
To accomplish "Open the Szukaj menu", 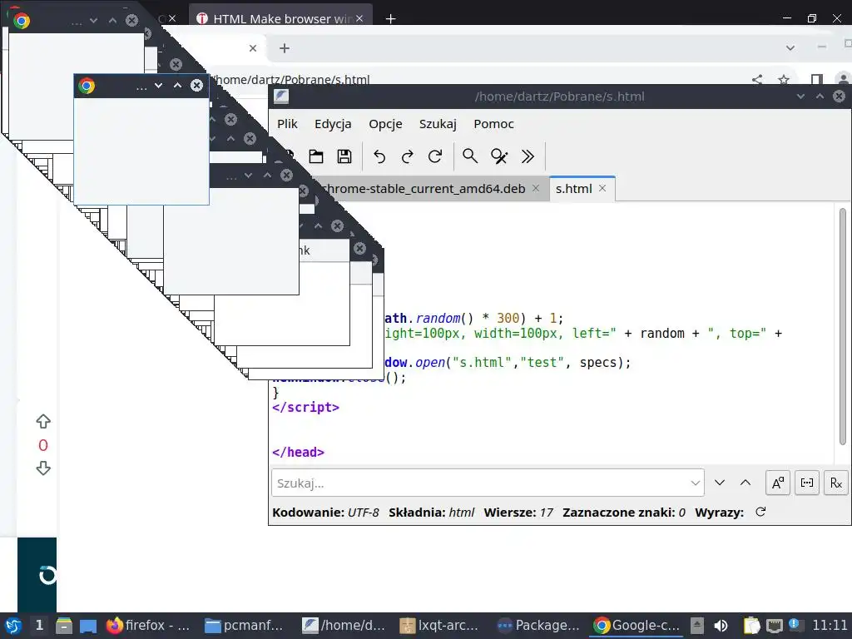I will 438,124.
